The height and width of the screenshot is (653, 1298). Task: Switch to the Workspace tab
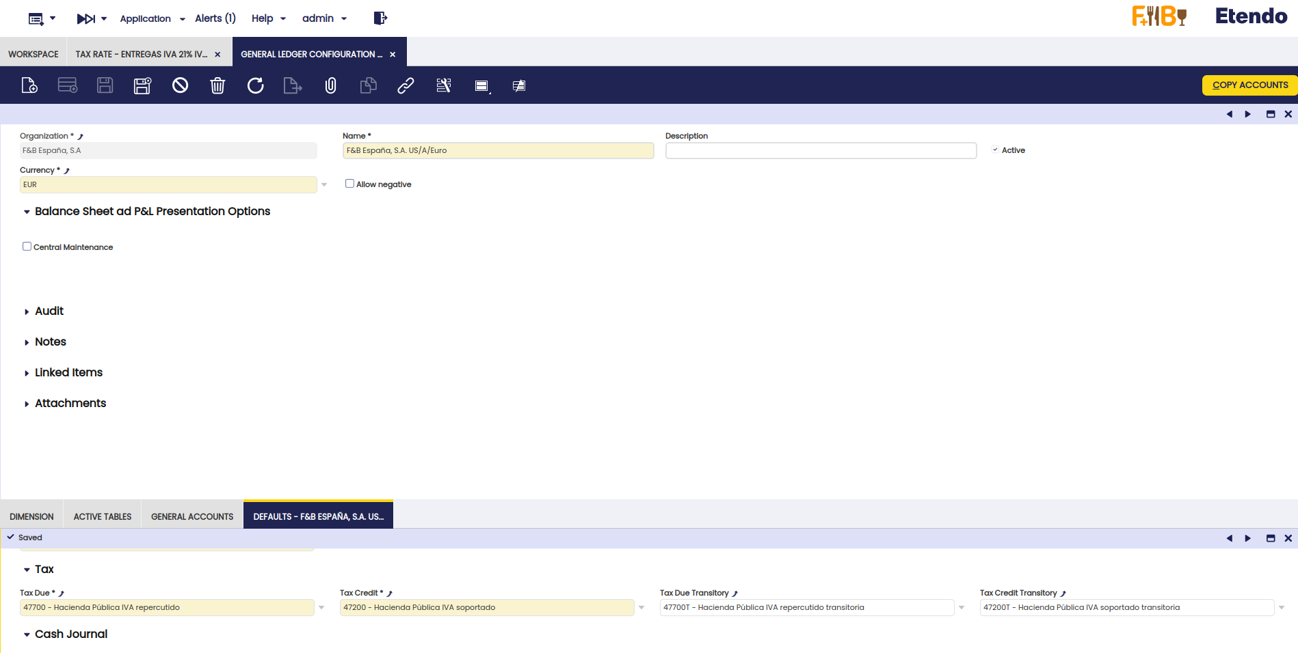point(34,54)
